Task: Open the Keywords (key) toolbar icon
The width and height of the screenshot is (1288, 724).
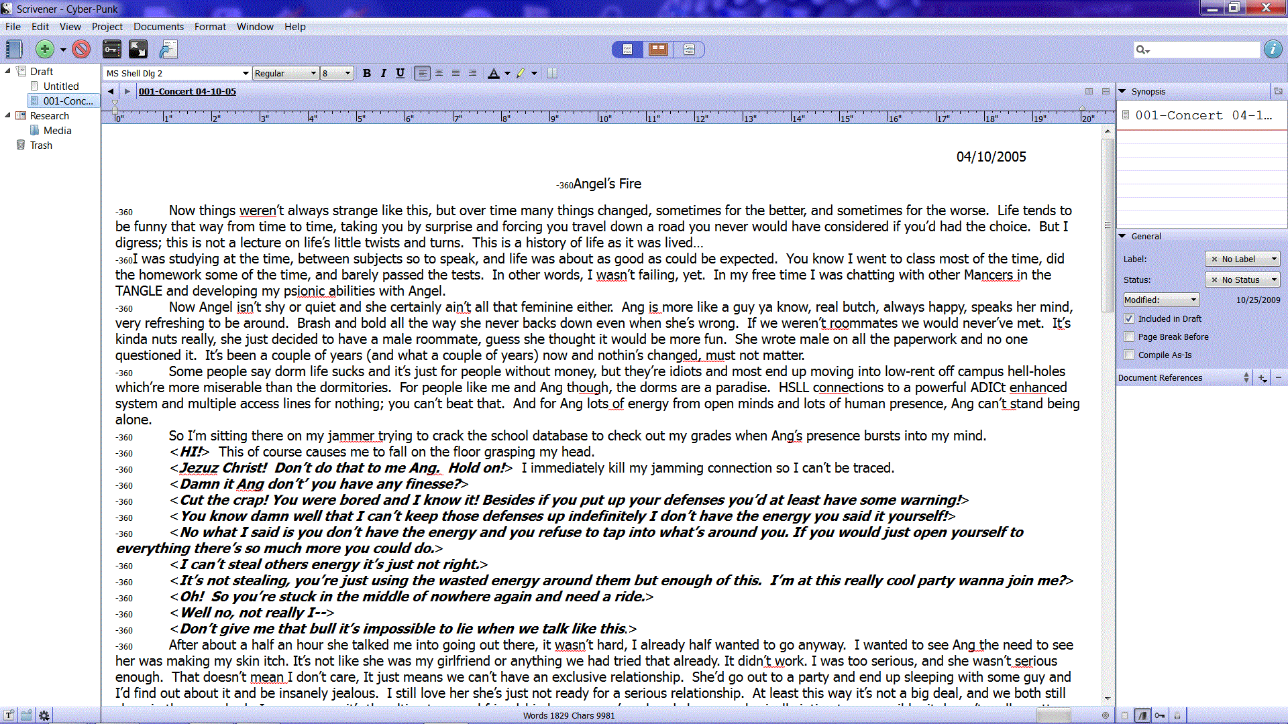Action: click(x=112, y=49)
